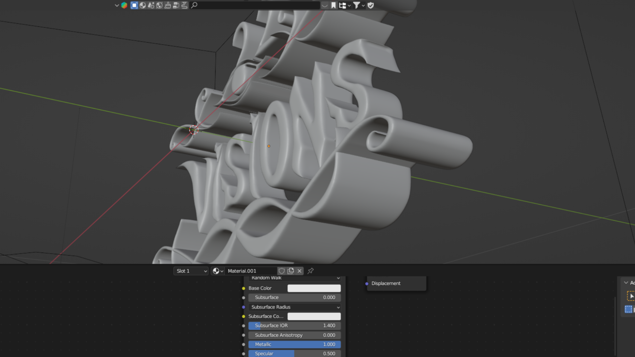
Task: Click the world (globe) filter icon
Action: click(159, 5)
